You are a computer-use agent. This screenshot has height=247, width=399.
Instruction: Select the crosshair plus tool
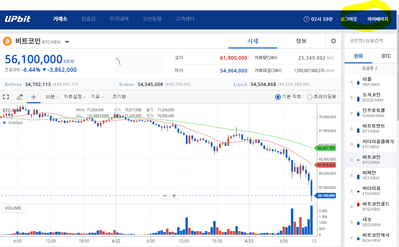34,97
